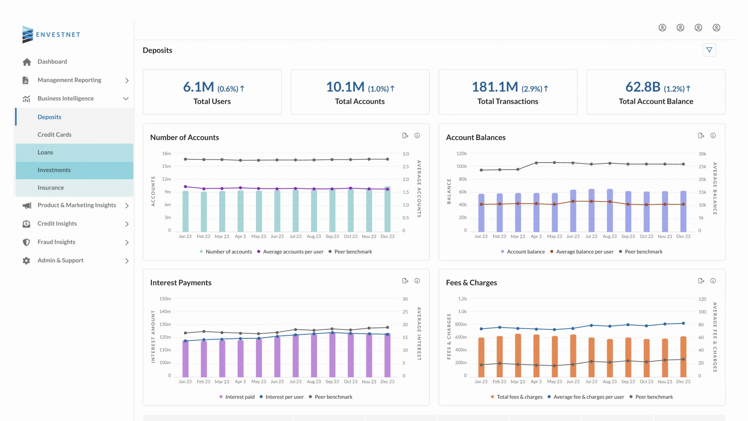Click the Interest Payments chart title
Screen dimensions: 748x421
[181, 283]
